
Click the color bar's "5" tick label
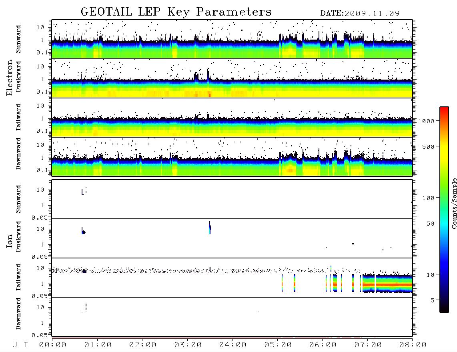[433, 300]
